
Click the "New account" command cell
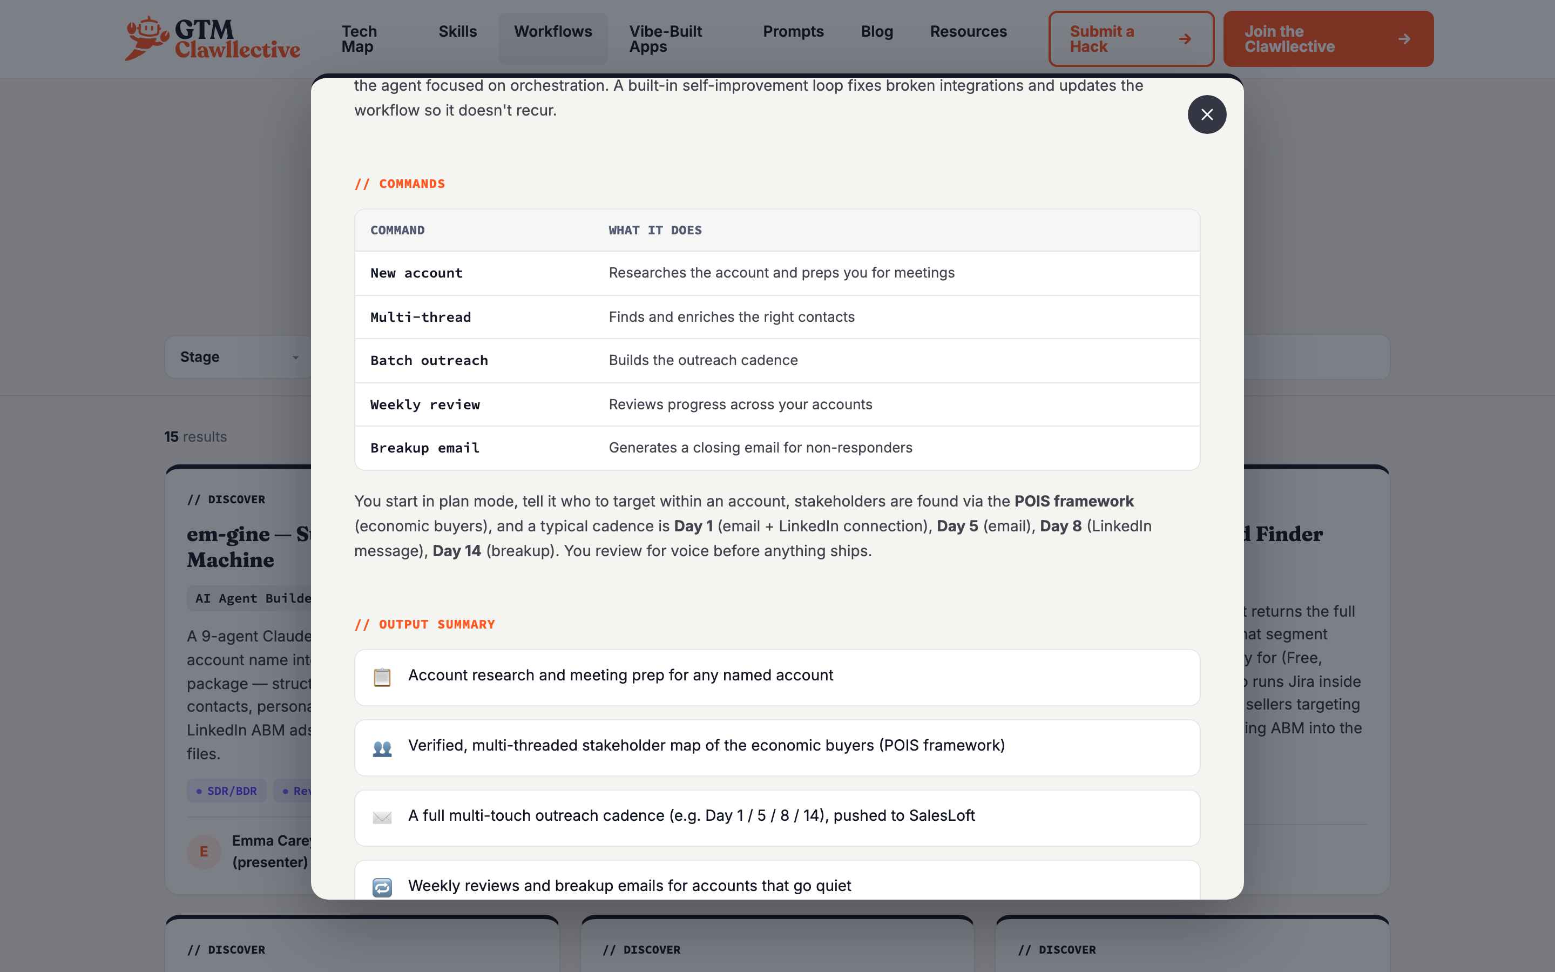click(x=416, y=273)
